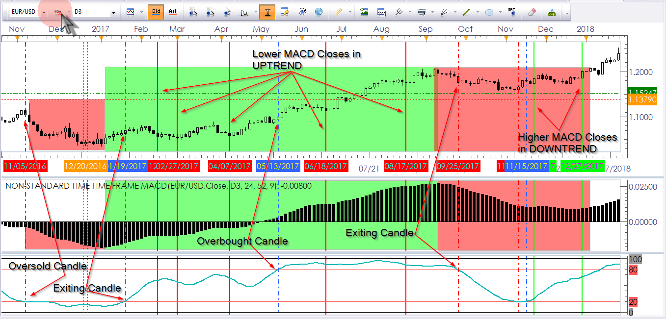666x319 pixels.
Task: Toggle the Bid price button
Action: (156, 12)
